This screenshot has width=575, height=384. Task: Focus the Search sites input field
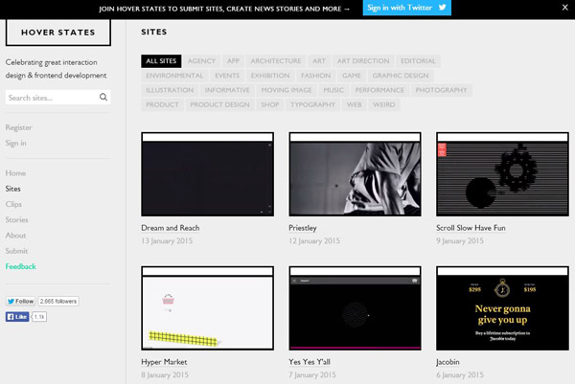(x=50, y=98)
